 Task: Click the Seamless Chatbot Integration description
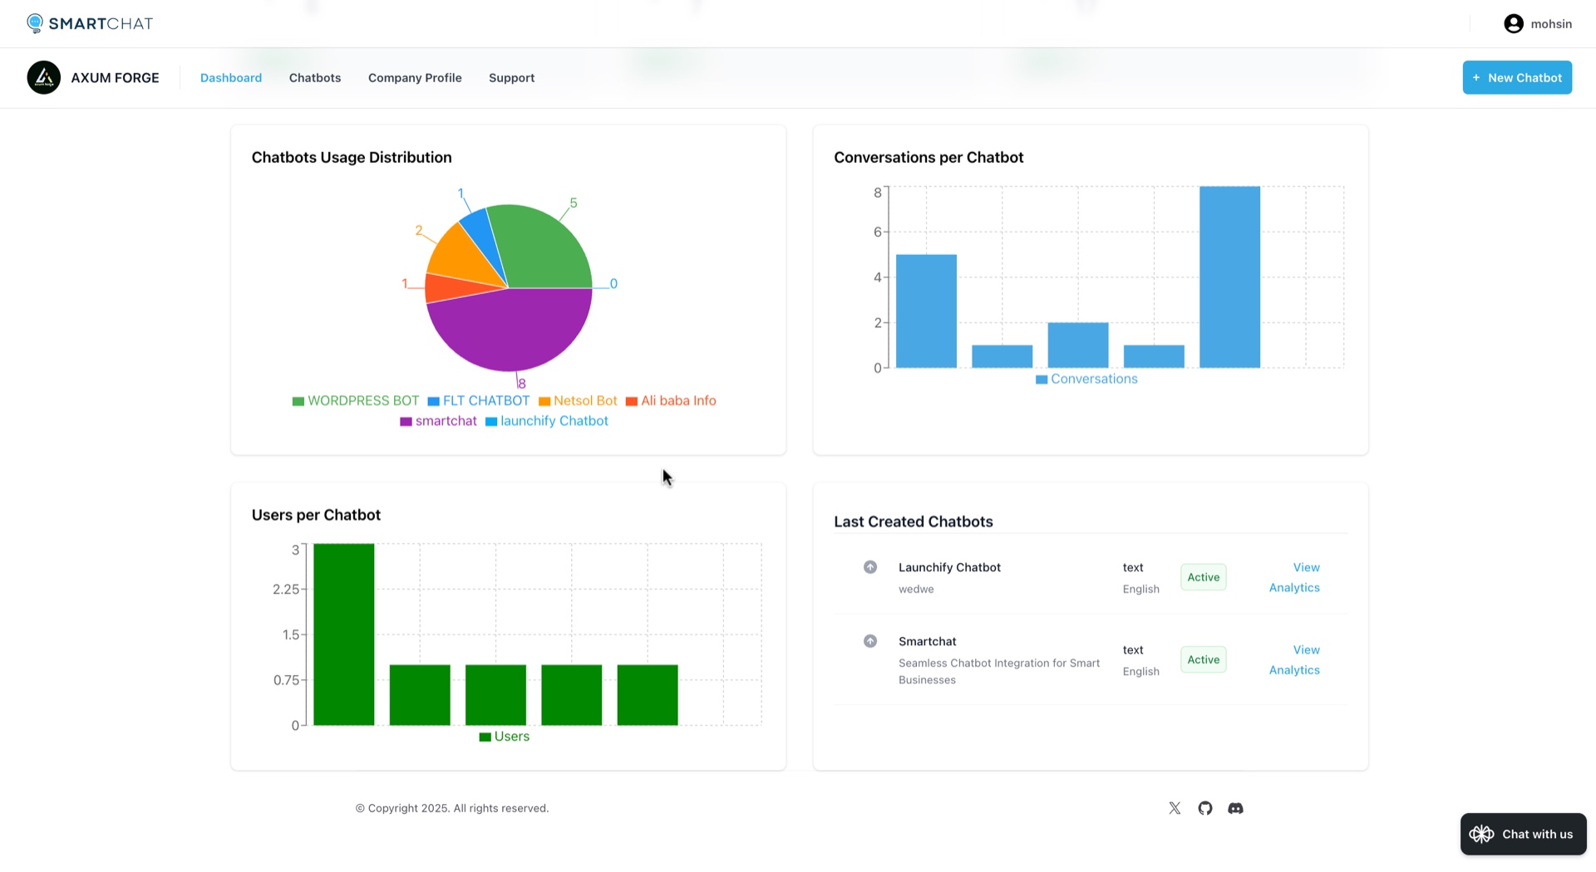click(x=999, y=671)
